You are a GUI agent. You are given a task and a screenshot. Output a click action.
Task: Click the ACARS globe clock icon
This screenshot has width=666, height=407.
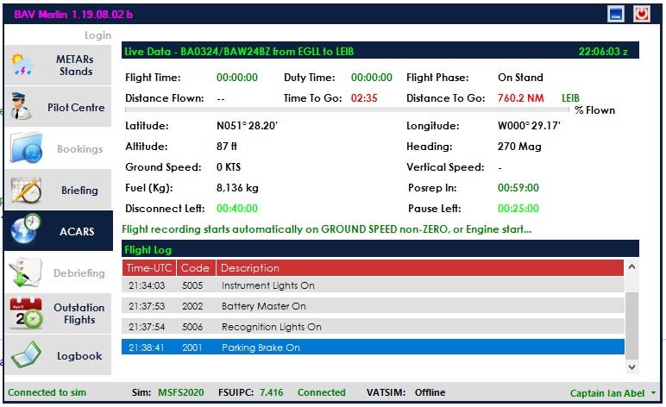26,229
